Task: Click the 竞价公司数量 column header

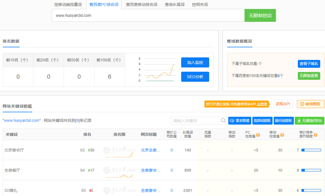Action: [x=172, y=134]
